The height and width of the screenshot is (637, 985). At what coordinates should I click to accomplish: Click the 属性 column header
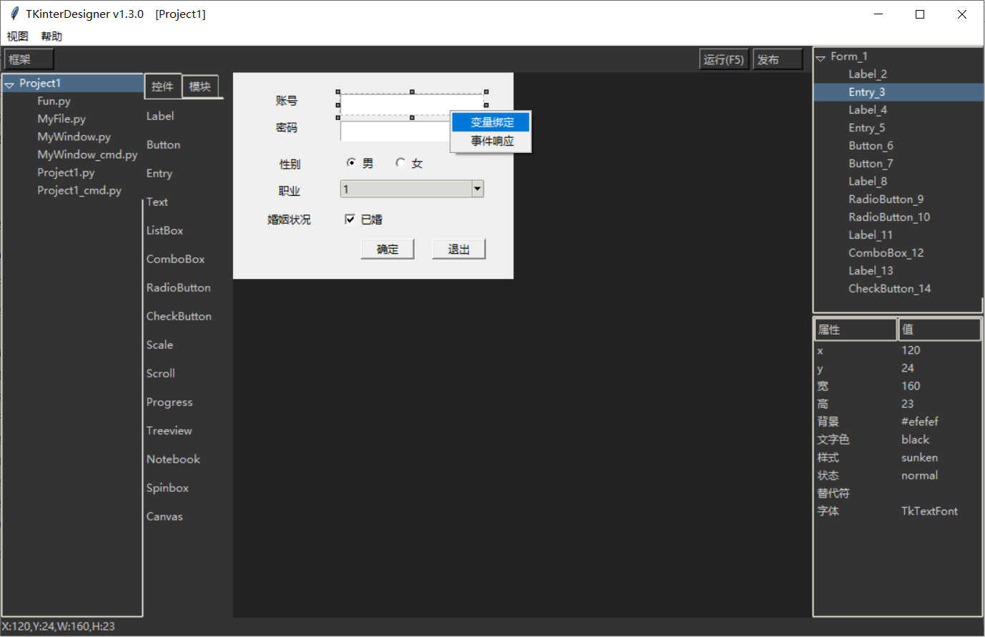856,330
